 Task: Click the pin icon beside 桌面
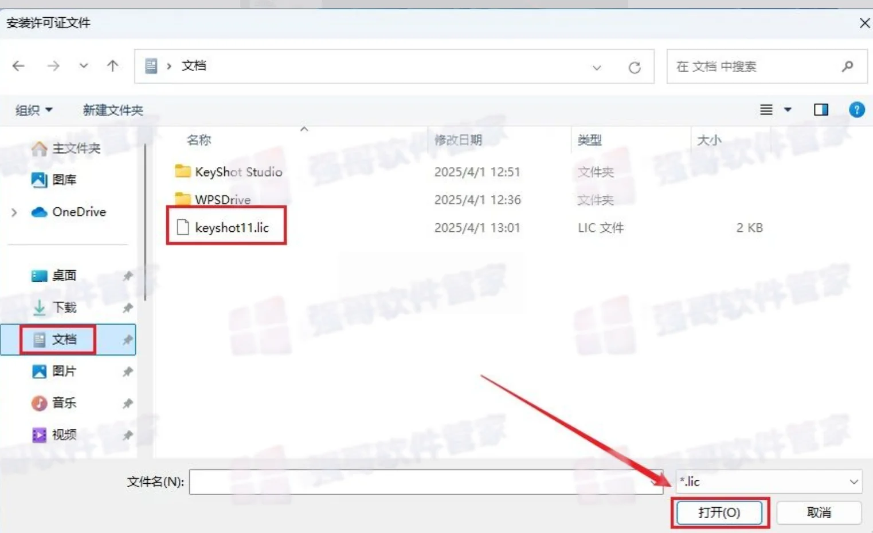(127, 277)
